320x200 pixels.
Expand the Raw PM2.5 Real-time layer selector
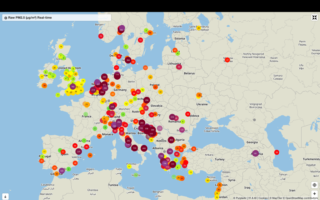30,18
